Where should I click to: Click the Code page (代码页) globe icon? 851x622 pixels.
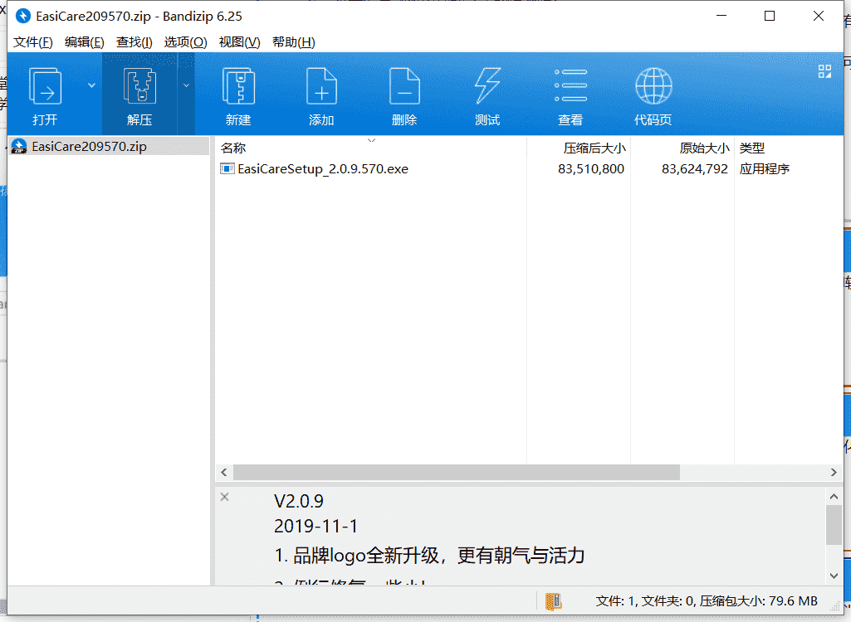point(653,85)
